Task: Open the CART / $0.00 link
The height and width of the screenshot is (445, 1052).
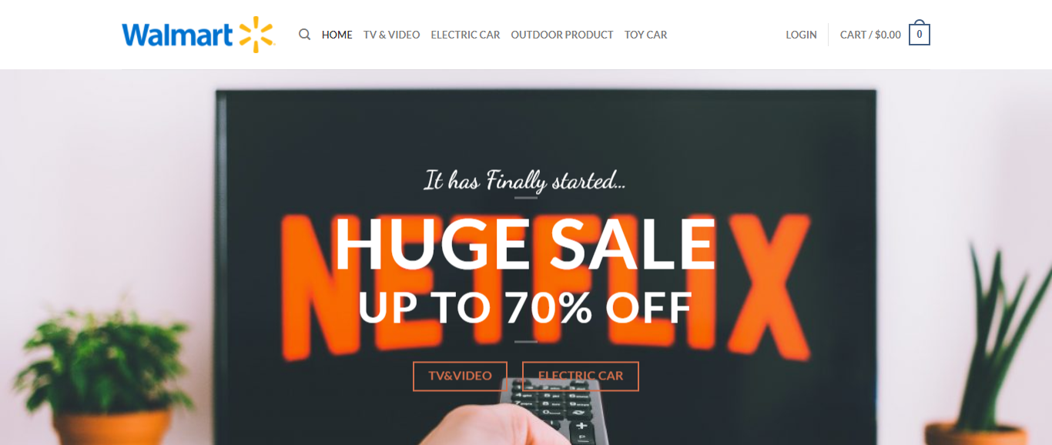Action: (870, 35)
